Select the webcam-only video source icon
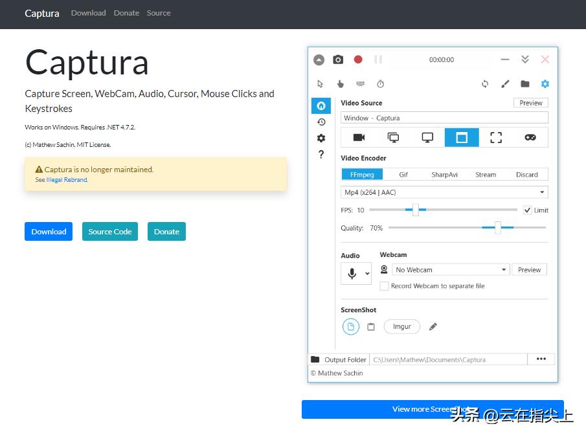The width and height of the screenshot is (586, 435). [359, 137]
